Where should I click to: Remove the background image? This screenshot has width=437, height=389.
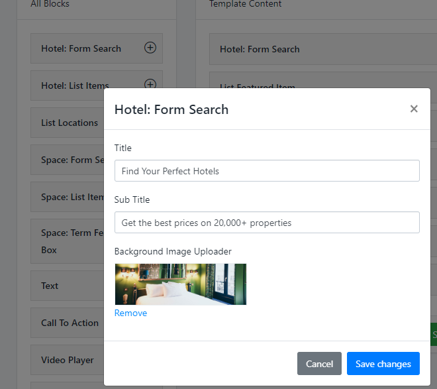pyautogui.click(x=130, y=313)
